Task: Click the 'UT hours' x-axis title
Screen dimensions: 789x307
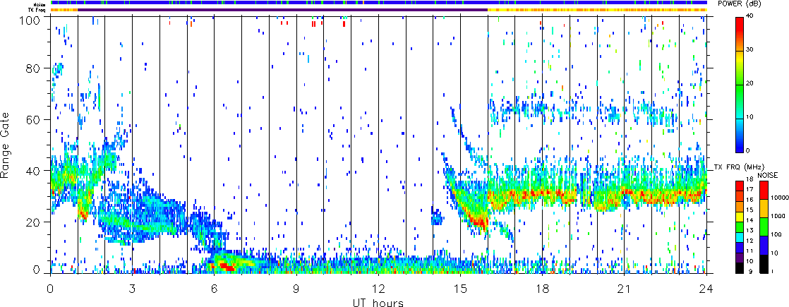Action: point(378,302)
